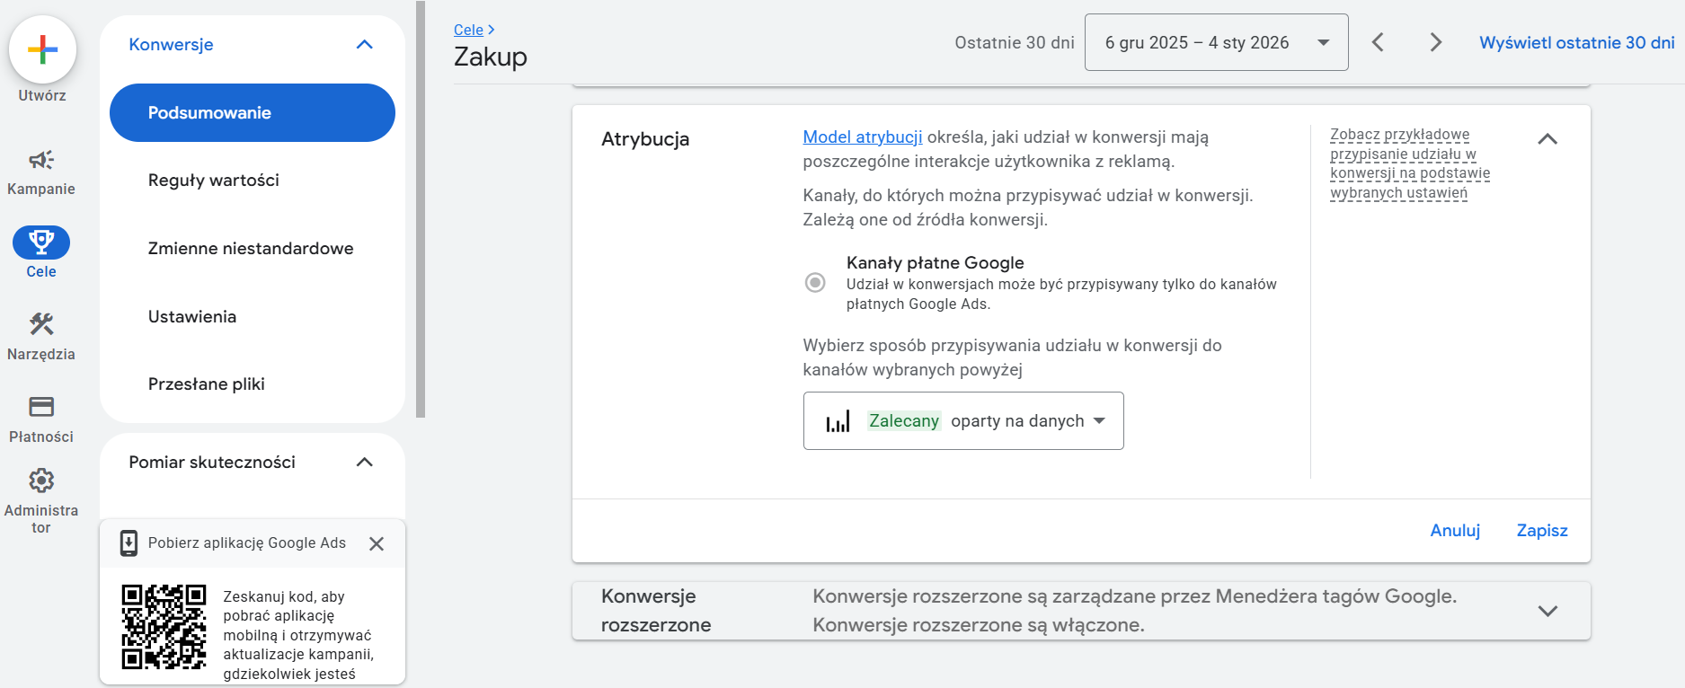The width and height of the screenshot is (1685, 688).
Task: Open the date range dropdown
Action: [x=1216, y=42]
